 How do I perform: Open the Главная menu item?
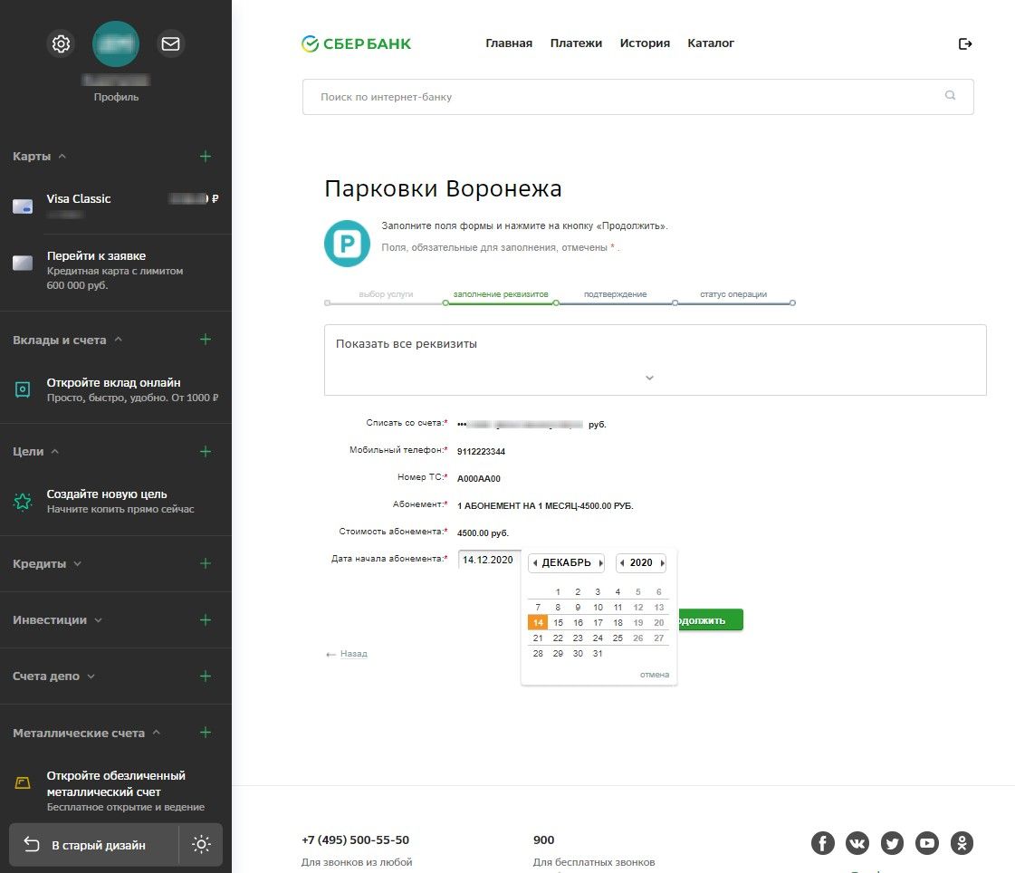(509, 43)
